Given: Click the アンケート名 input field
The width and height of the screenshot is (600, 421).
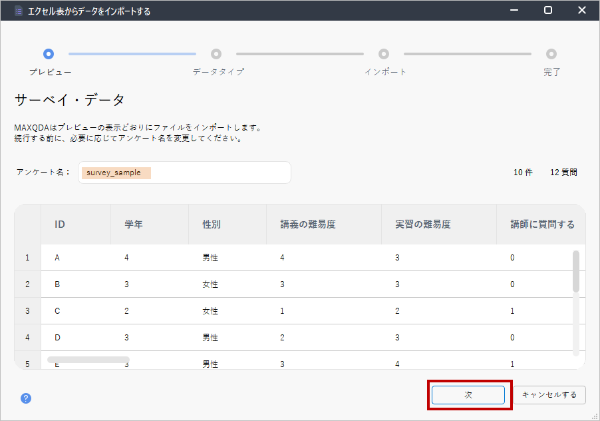Looking at the screenshot, I should (184, 173).
